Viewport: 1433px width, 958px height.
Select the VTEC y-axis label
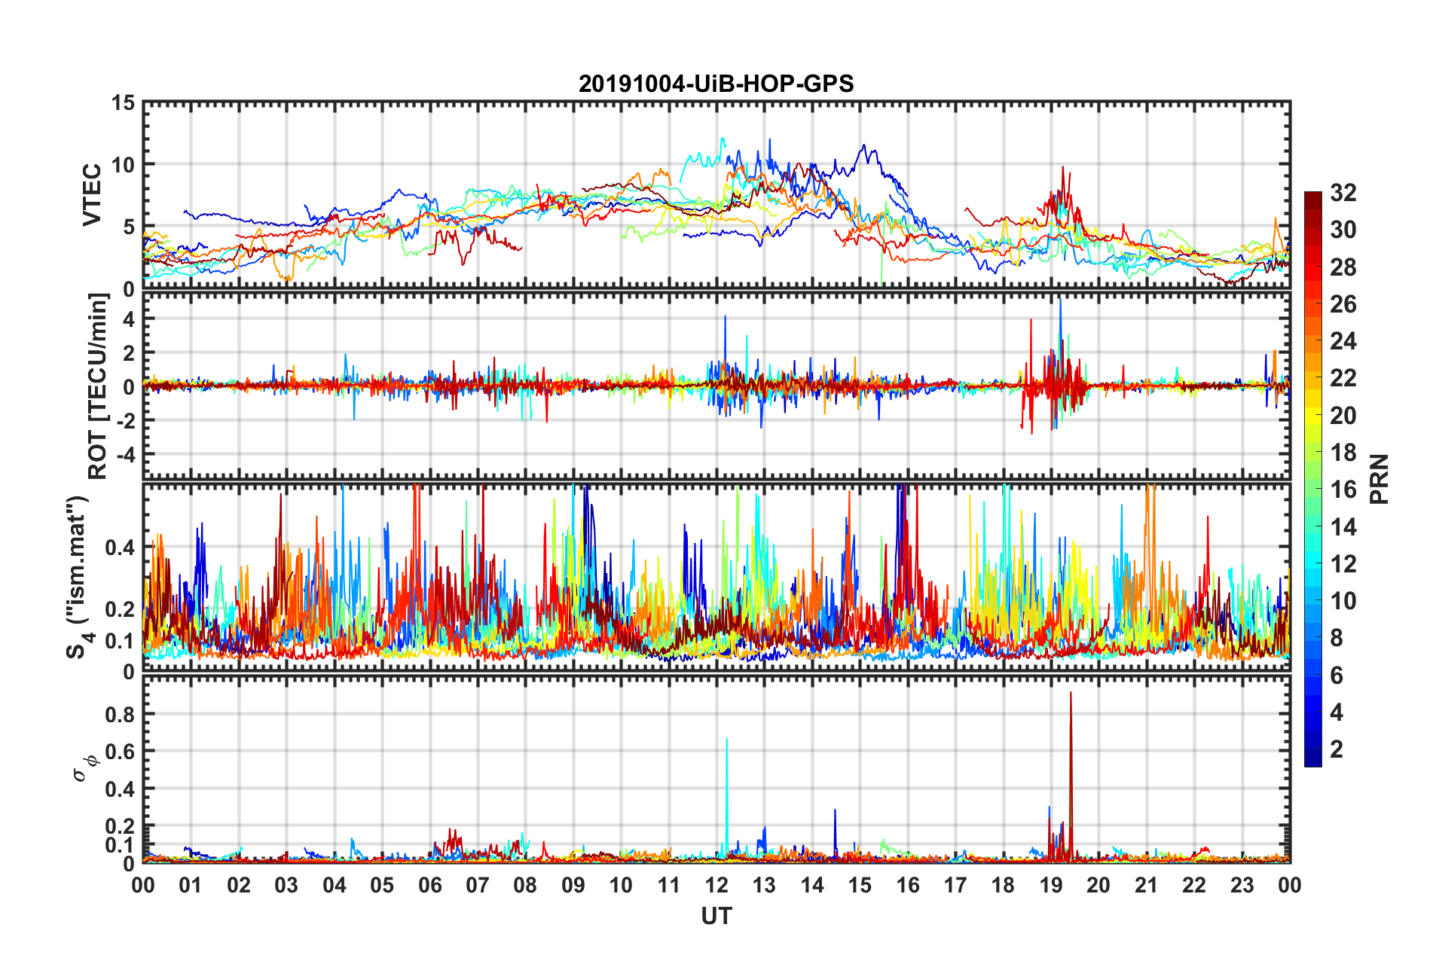coord(91,194)
